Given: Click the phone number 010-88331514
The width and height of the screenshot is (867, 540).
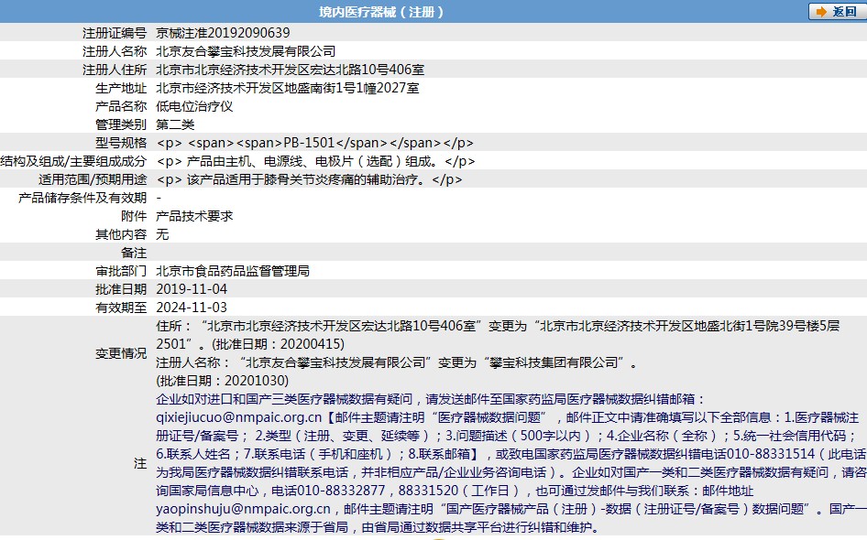Looking at the screenshot, I should [771, 454].
